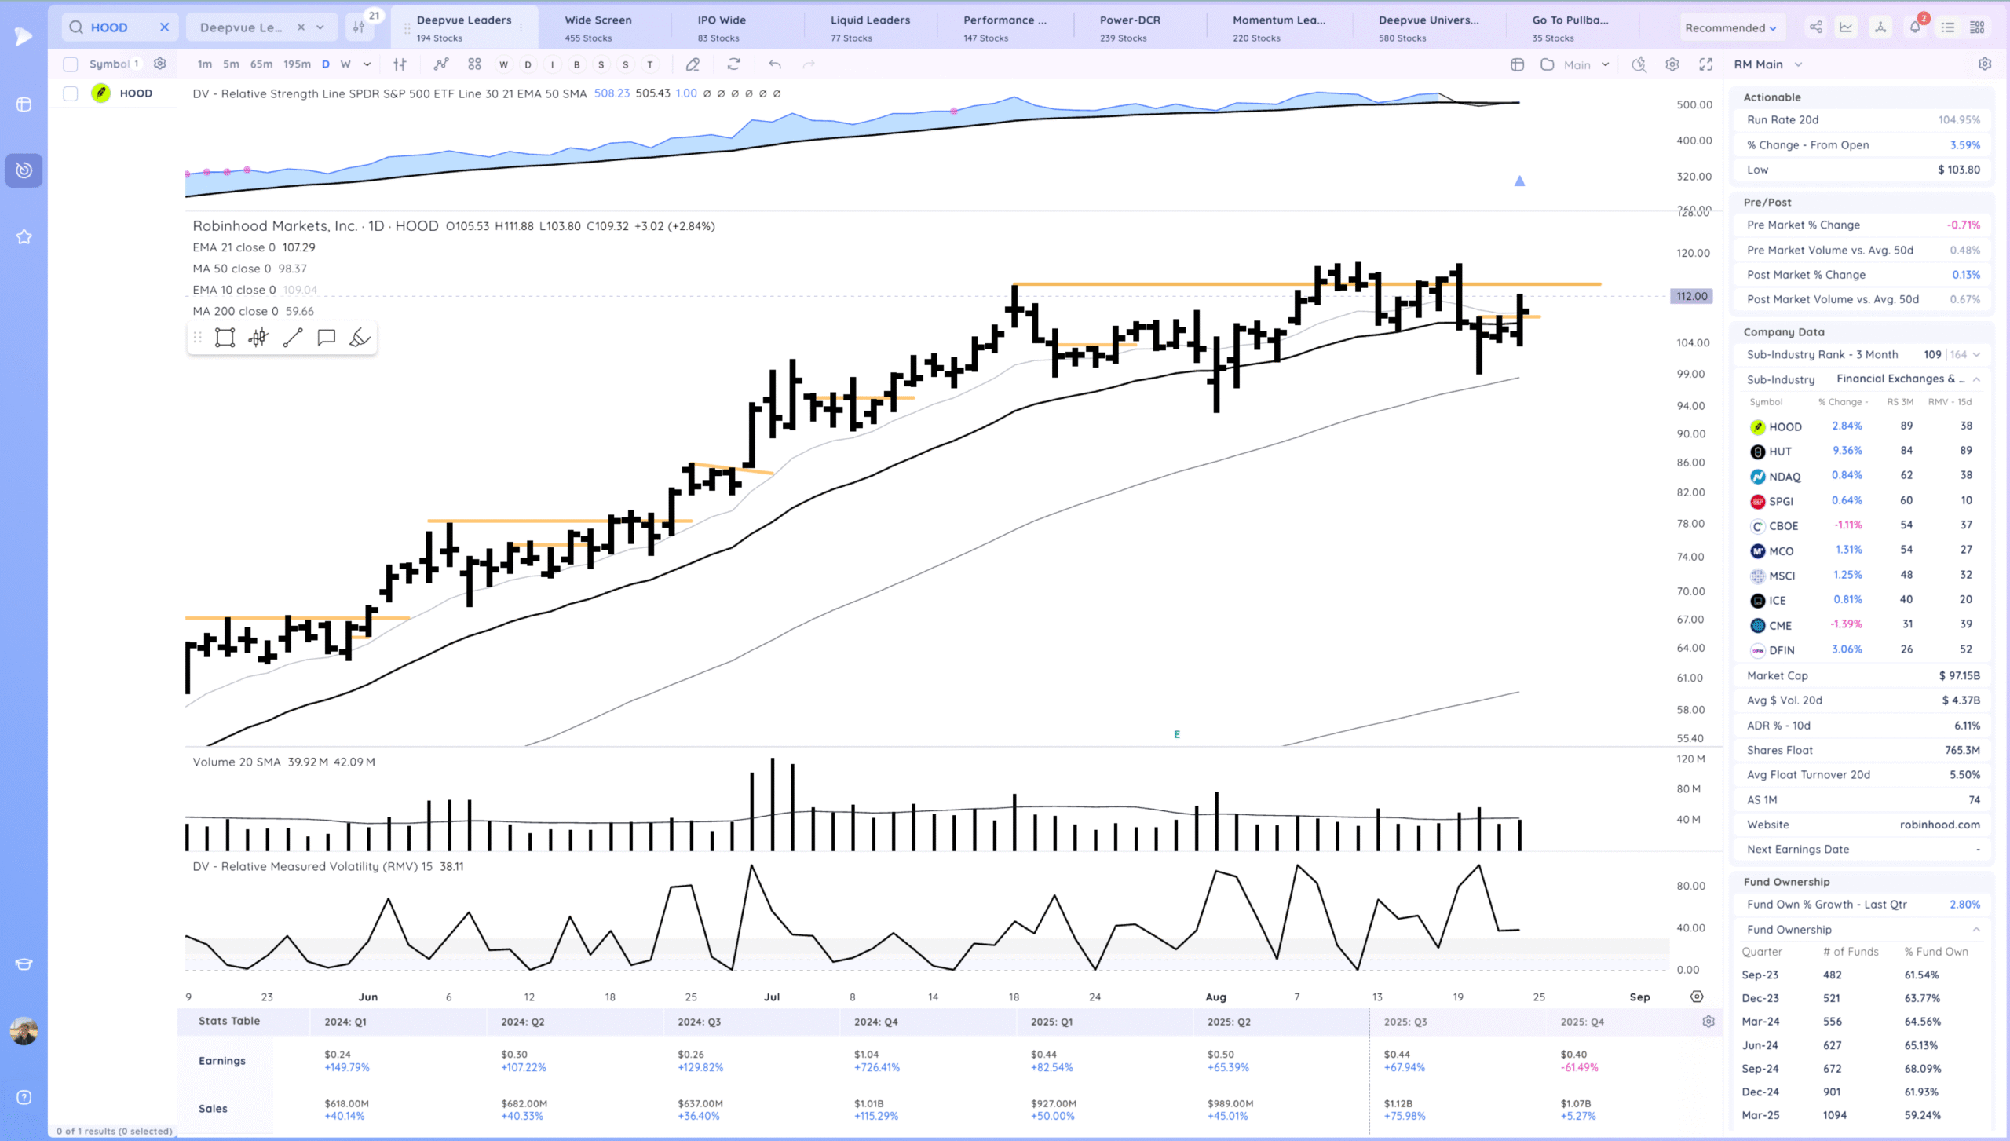Click the chart bar-style icon in toolbar
2010x1141 pixels.
point(400,64)
